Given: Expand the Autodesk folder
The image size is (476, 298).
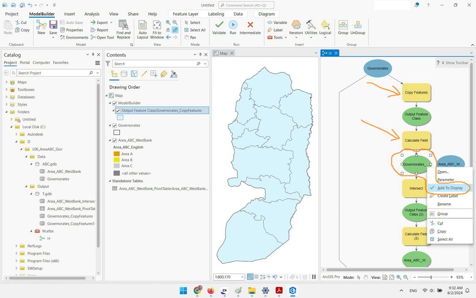Looking at the screenshot, I should click(17, 134).
